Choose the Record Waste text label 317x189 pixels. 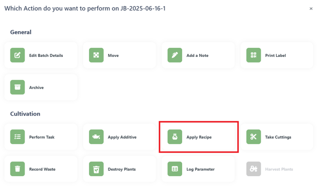point(42,169)
